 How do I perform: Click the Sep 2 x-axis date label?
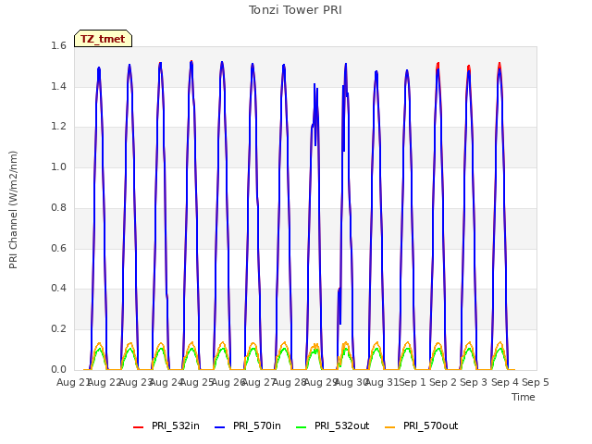pyautogui.click(x=443, y=382)
